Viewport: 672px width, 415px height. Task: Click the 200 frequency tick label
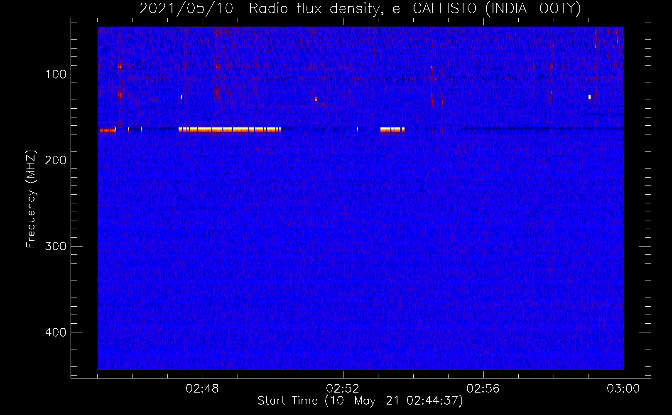click(x=56, y=160)
